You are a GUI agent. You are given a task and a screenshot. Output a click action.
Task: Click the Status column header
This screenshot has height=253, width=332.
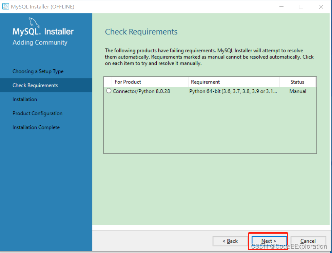tap(297, 82)
